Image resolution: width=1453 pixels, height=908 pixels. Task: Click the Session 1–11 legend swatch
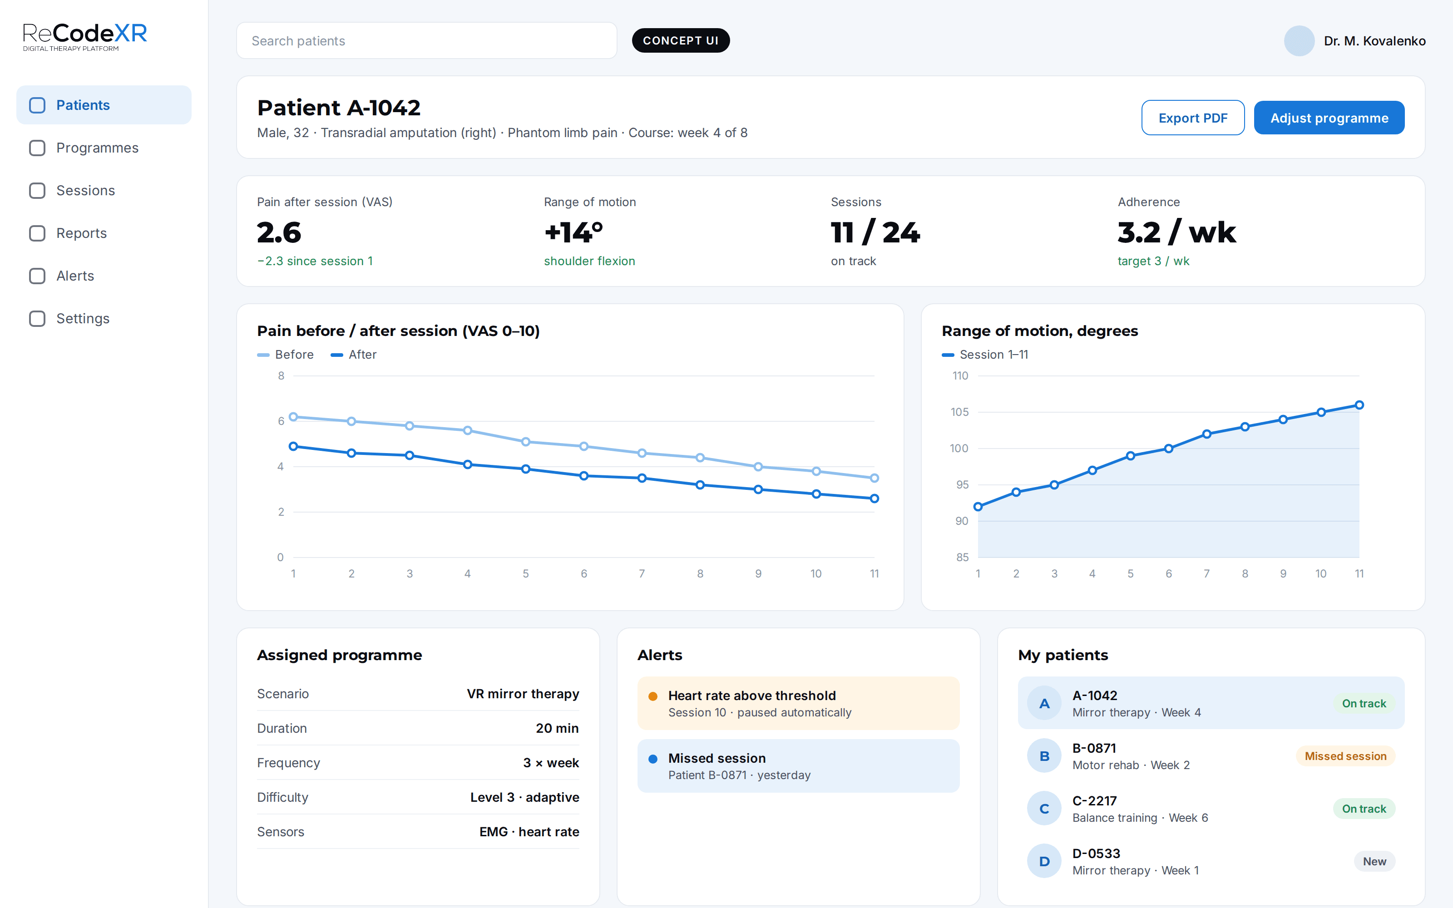click(x=948, y=355)
